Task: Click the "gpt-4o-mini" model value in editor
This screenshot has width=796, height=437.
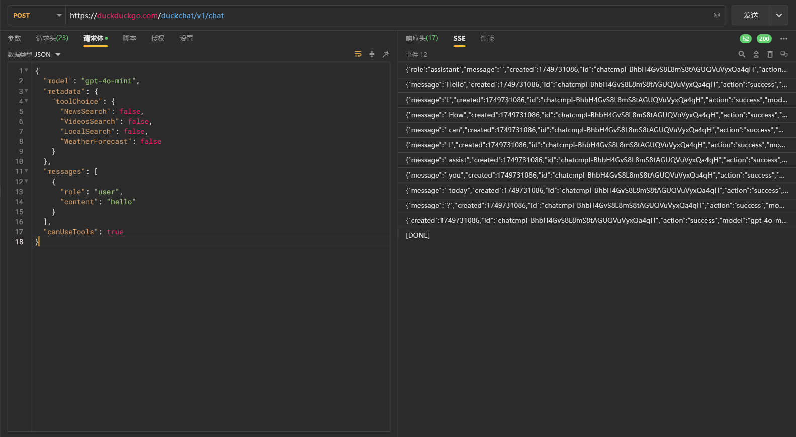Action: tap(109, 81)
